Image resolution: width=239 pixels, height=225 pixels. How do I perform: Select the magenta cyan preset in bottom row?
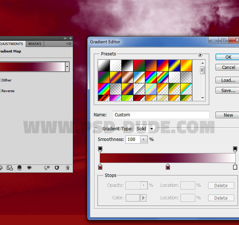[115, 98]
